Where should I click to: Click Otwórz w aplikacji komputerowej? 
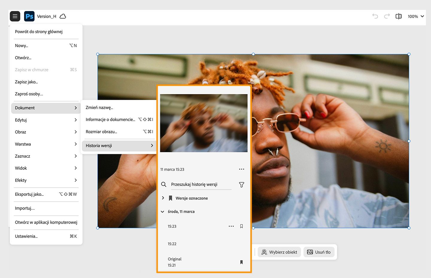[x=46, y=222]
